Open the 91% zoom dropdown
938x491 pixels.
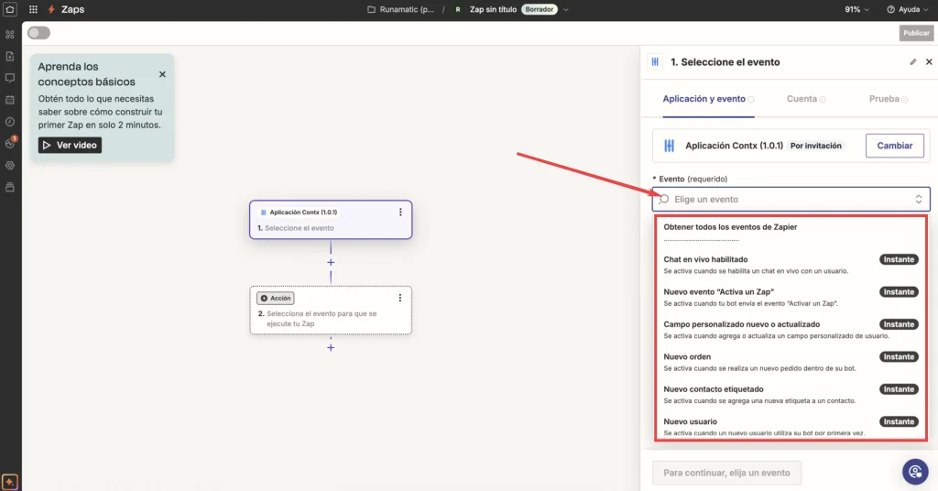tap(856, 9)
